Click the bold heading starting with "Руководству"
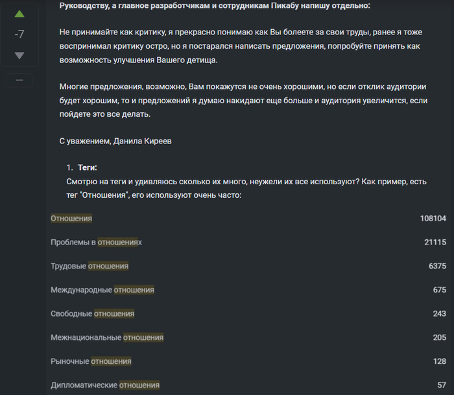The height and width of the screenshot is (395, 454). point(214,6)
